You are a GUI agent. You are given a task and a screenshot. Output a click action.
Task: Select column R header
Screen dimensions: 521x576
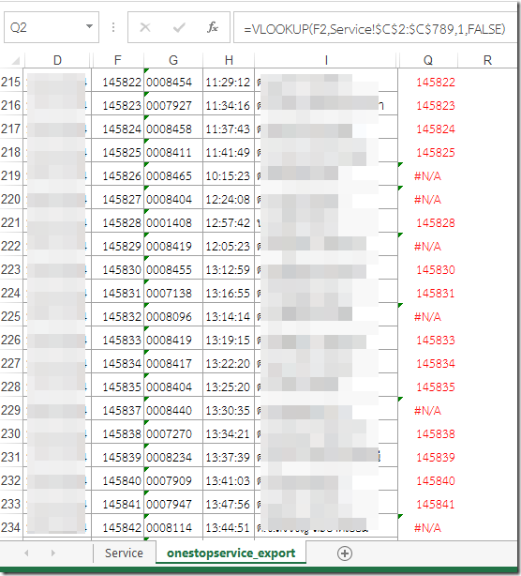point(487,60)
